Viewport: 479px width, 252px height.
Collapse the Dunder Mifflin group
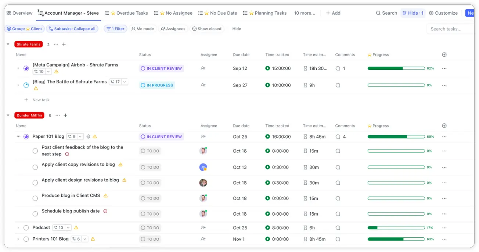tap(8, 115)
